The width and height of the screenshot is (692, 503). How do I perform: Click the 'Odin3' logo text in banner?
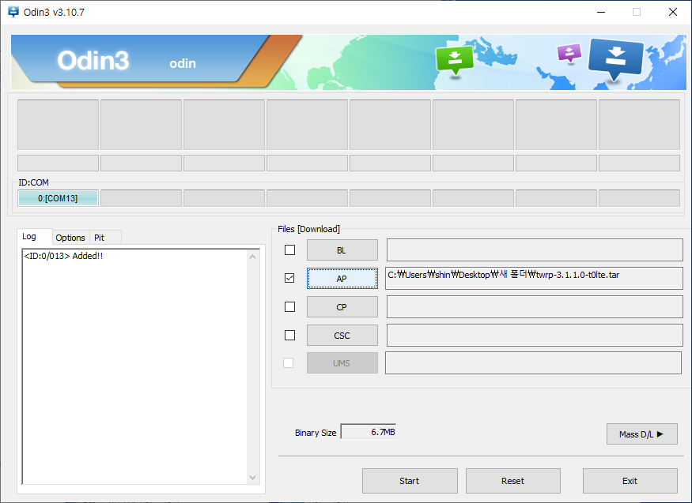pyautogui.click(x=93, y=60)
